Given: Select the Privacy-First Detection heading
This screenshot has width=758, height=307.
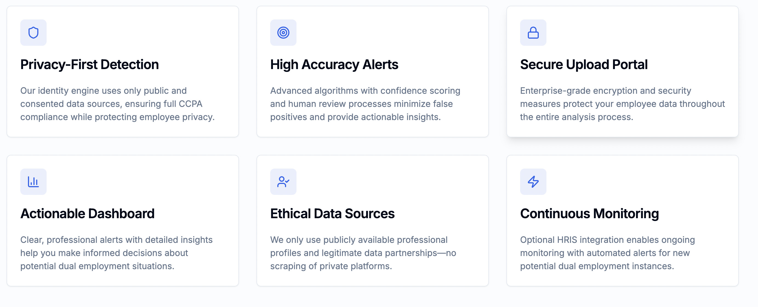Looking at the screenshot, I should pyautogui.click(x=89, y=64).
